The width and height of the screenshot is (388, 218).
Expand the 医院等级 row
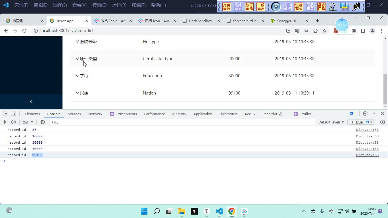pos(77,41)
